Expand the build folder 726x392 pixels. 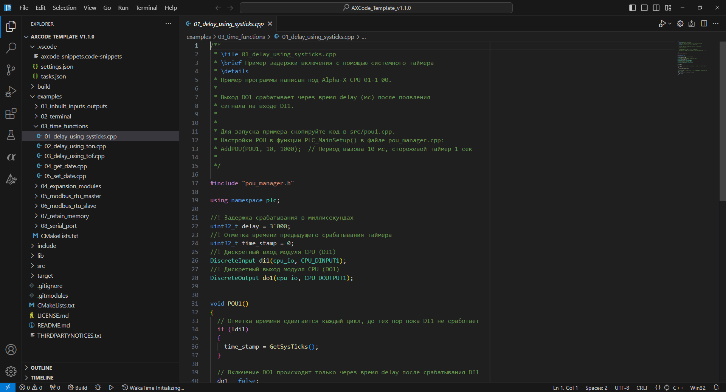pyautogui.click(x=100, y=86)
